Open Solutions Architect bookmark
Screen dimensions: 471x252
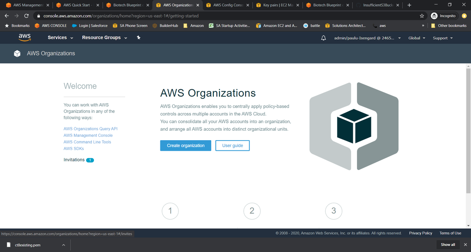click(x=345, y=26)
